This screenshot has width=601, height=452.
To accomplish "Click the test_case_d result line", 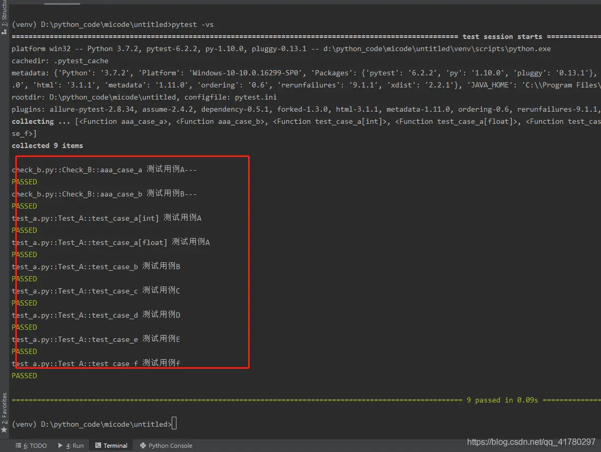I will tap(96, 315).
